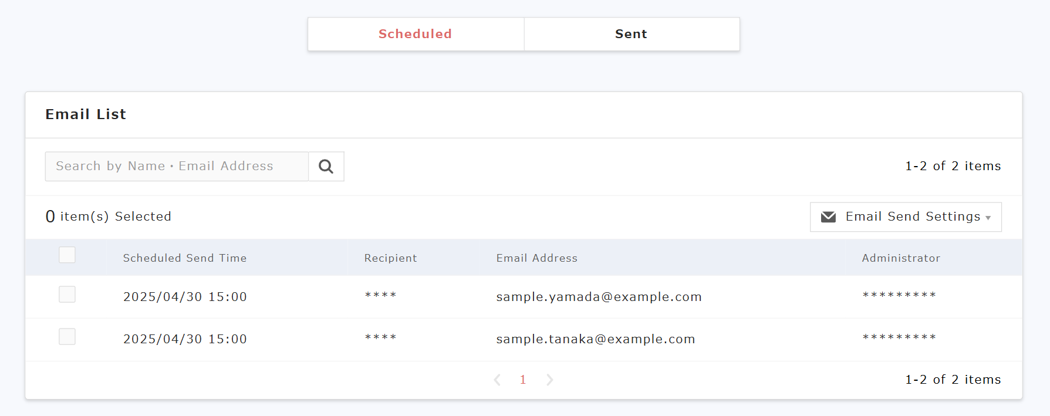Click the magnifying glass search icon
The height and width of the screenshot is (416, 1050).
click(x=326, y=167)
